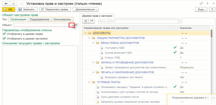Select the Статус УПД row
This screenshot has height=105, width=216.
tap(146, 58)
